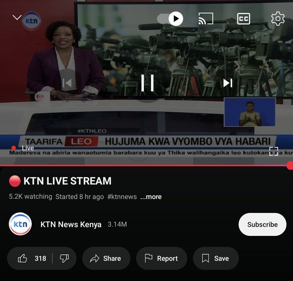The height and width of the screenshot is (281, 293).
Task: Report the live stream
Action: point(162,258)
